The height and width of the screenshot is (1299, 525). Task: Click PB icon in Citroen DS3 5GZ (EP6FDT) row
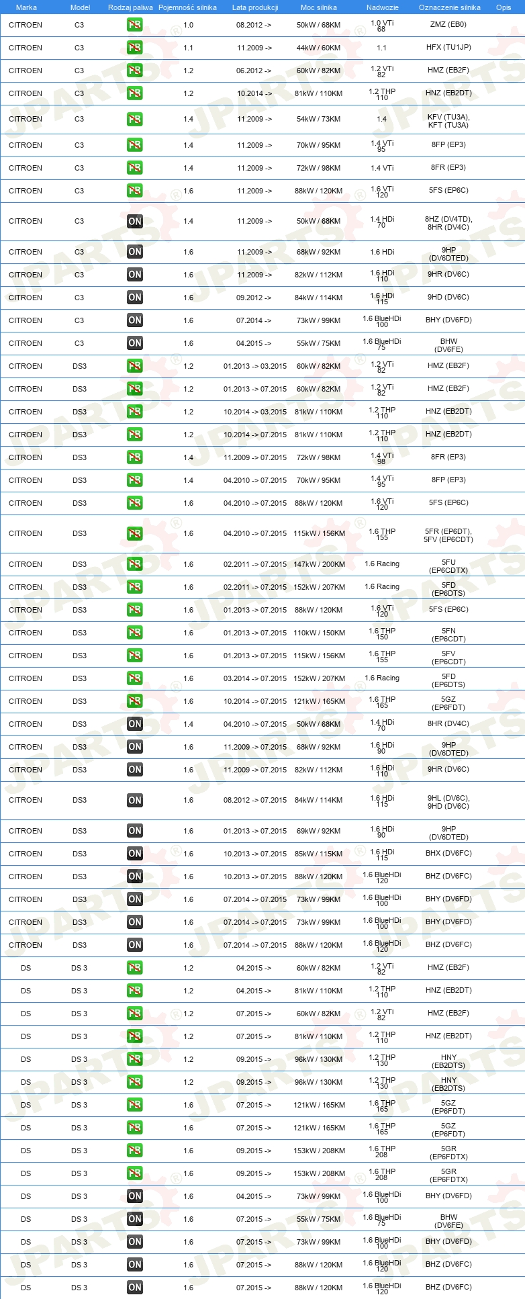coord(135,701)
